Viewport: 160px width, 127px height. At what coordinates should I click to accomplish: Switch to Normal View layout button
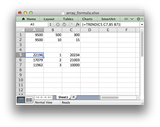[21, 100]
